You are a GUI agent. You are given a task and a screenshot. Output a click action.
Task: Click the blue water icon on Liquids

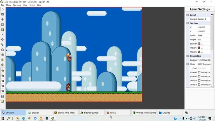click(x=160, y=113)
